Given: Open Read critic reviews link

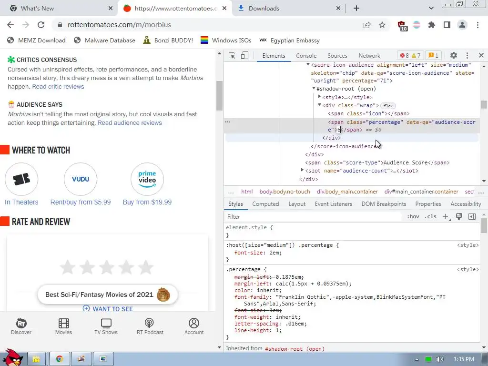Looking at the screenshot, I should [58, 87].
